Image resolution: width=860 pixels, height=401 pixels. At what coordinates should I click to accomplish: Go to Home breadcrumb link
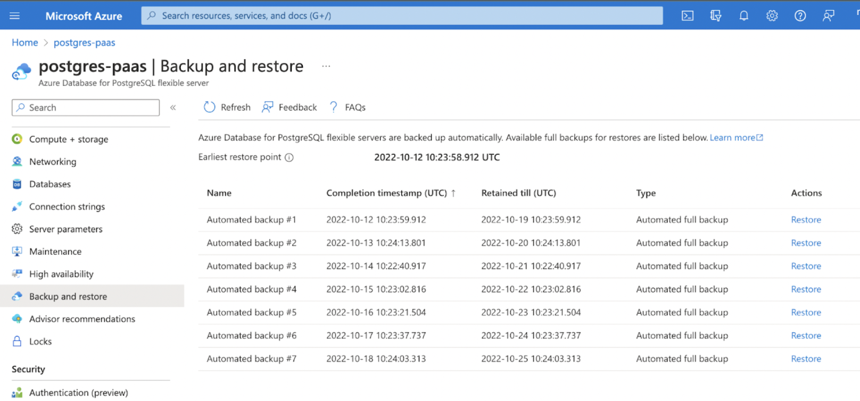coord(25,43)
